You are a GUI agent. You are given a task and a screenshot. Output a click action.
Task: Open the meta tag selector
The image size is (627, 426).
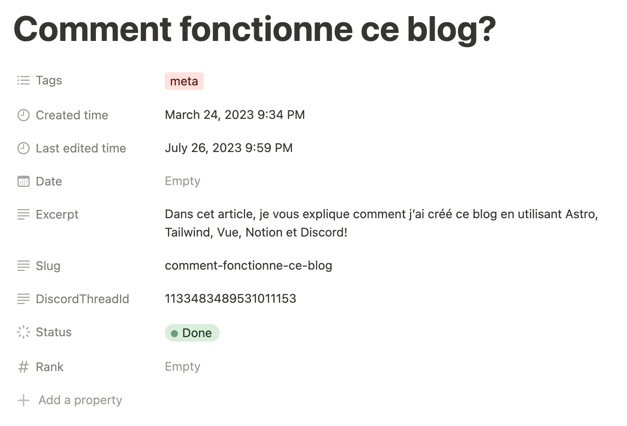point(184,81)
